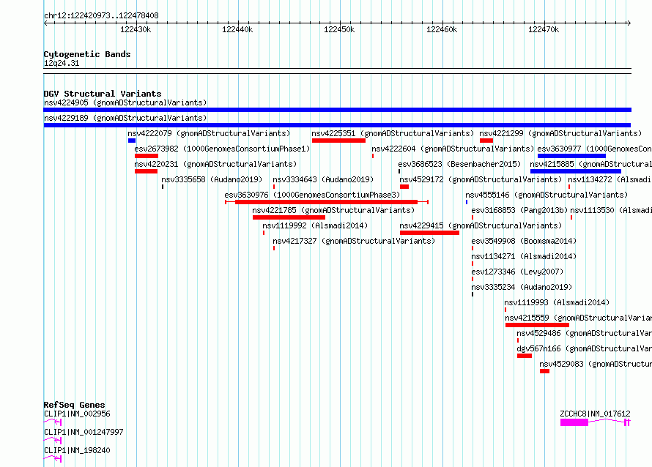Click the red nsv4225351 variant bar

pos(338,141)
